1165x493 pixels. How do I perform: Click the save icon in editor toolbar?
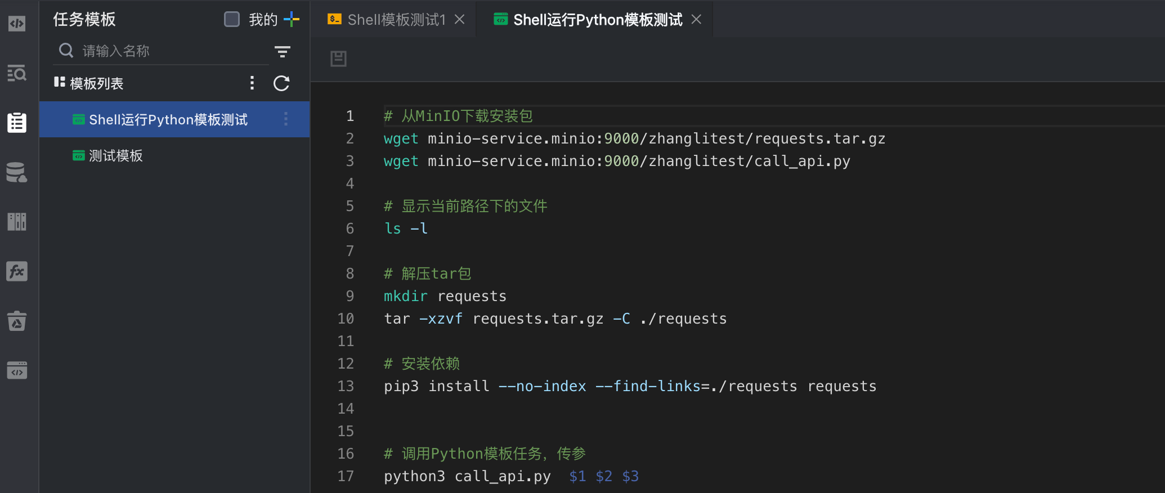click(338, 59)
